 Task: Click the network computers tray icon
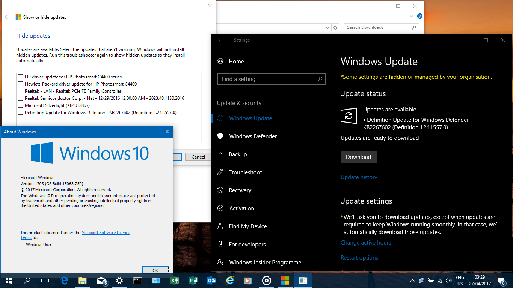[x=421, y=280]
